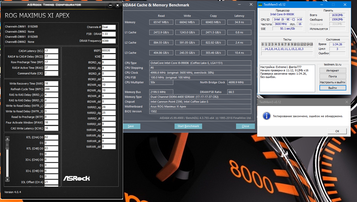Screen dimensions: 357x202
Task: Click the scroll down arrow in ASRock panel
Action: [7, 179]
